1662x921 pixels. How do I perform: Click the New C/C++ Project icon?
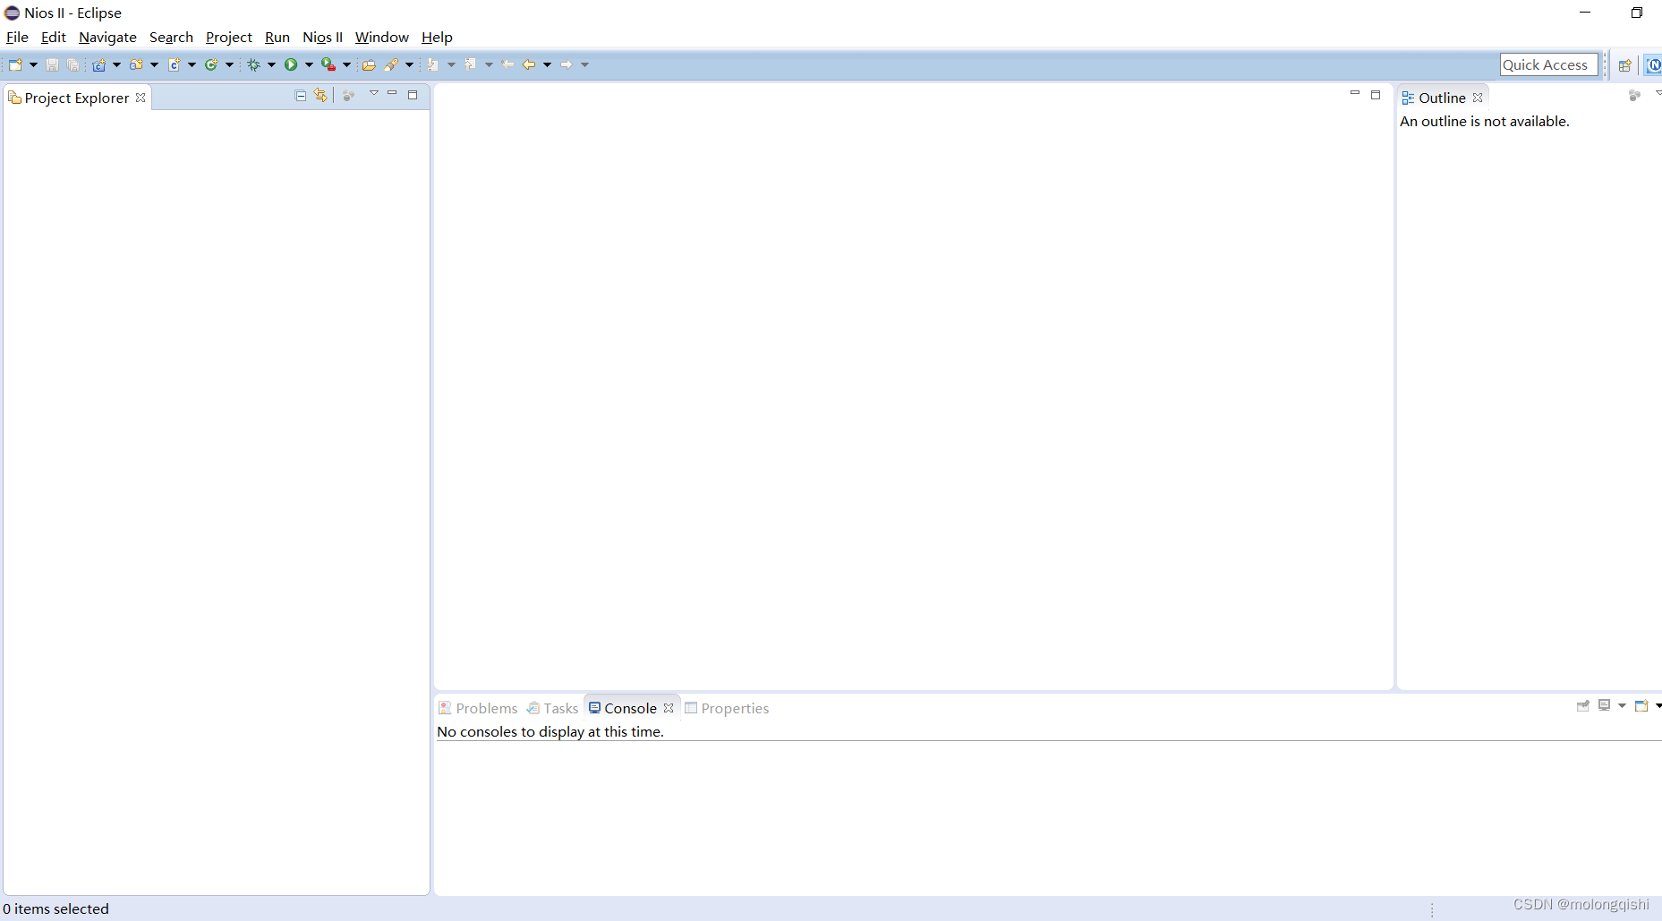(98, 64)
